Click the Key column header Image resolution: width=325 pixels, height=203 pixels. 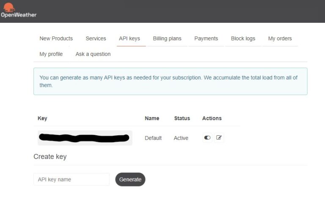42,118
